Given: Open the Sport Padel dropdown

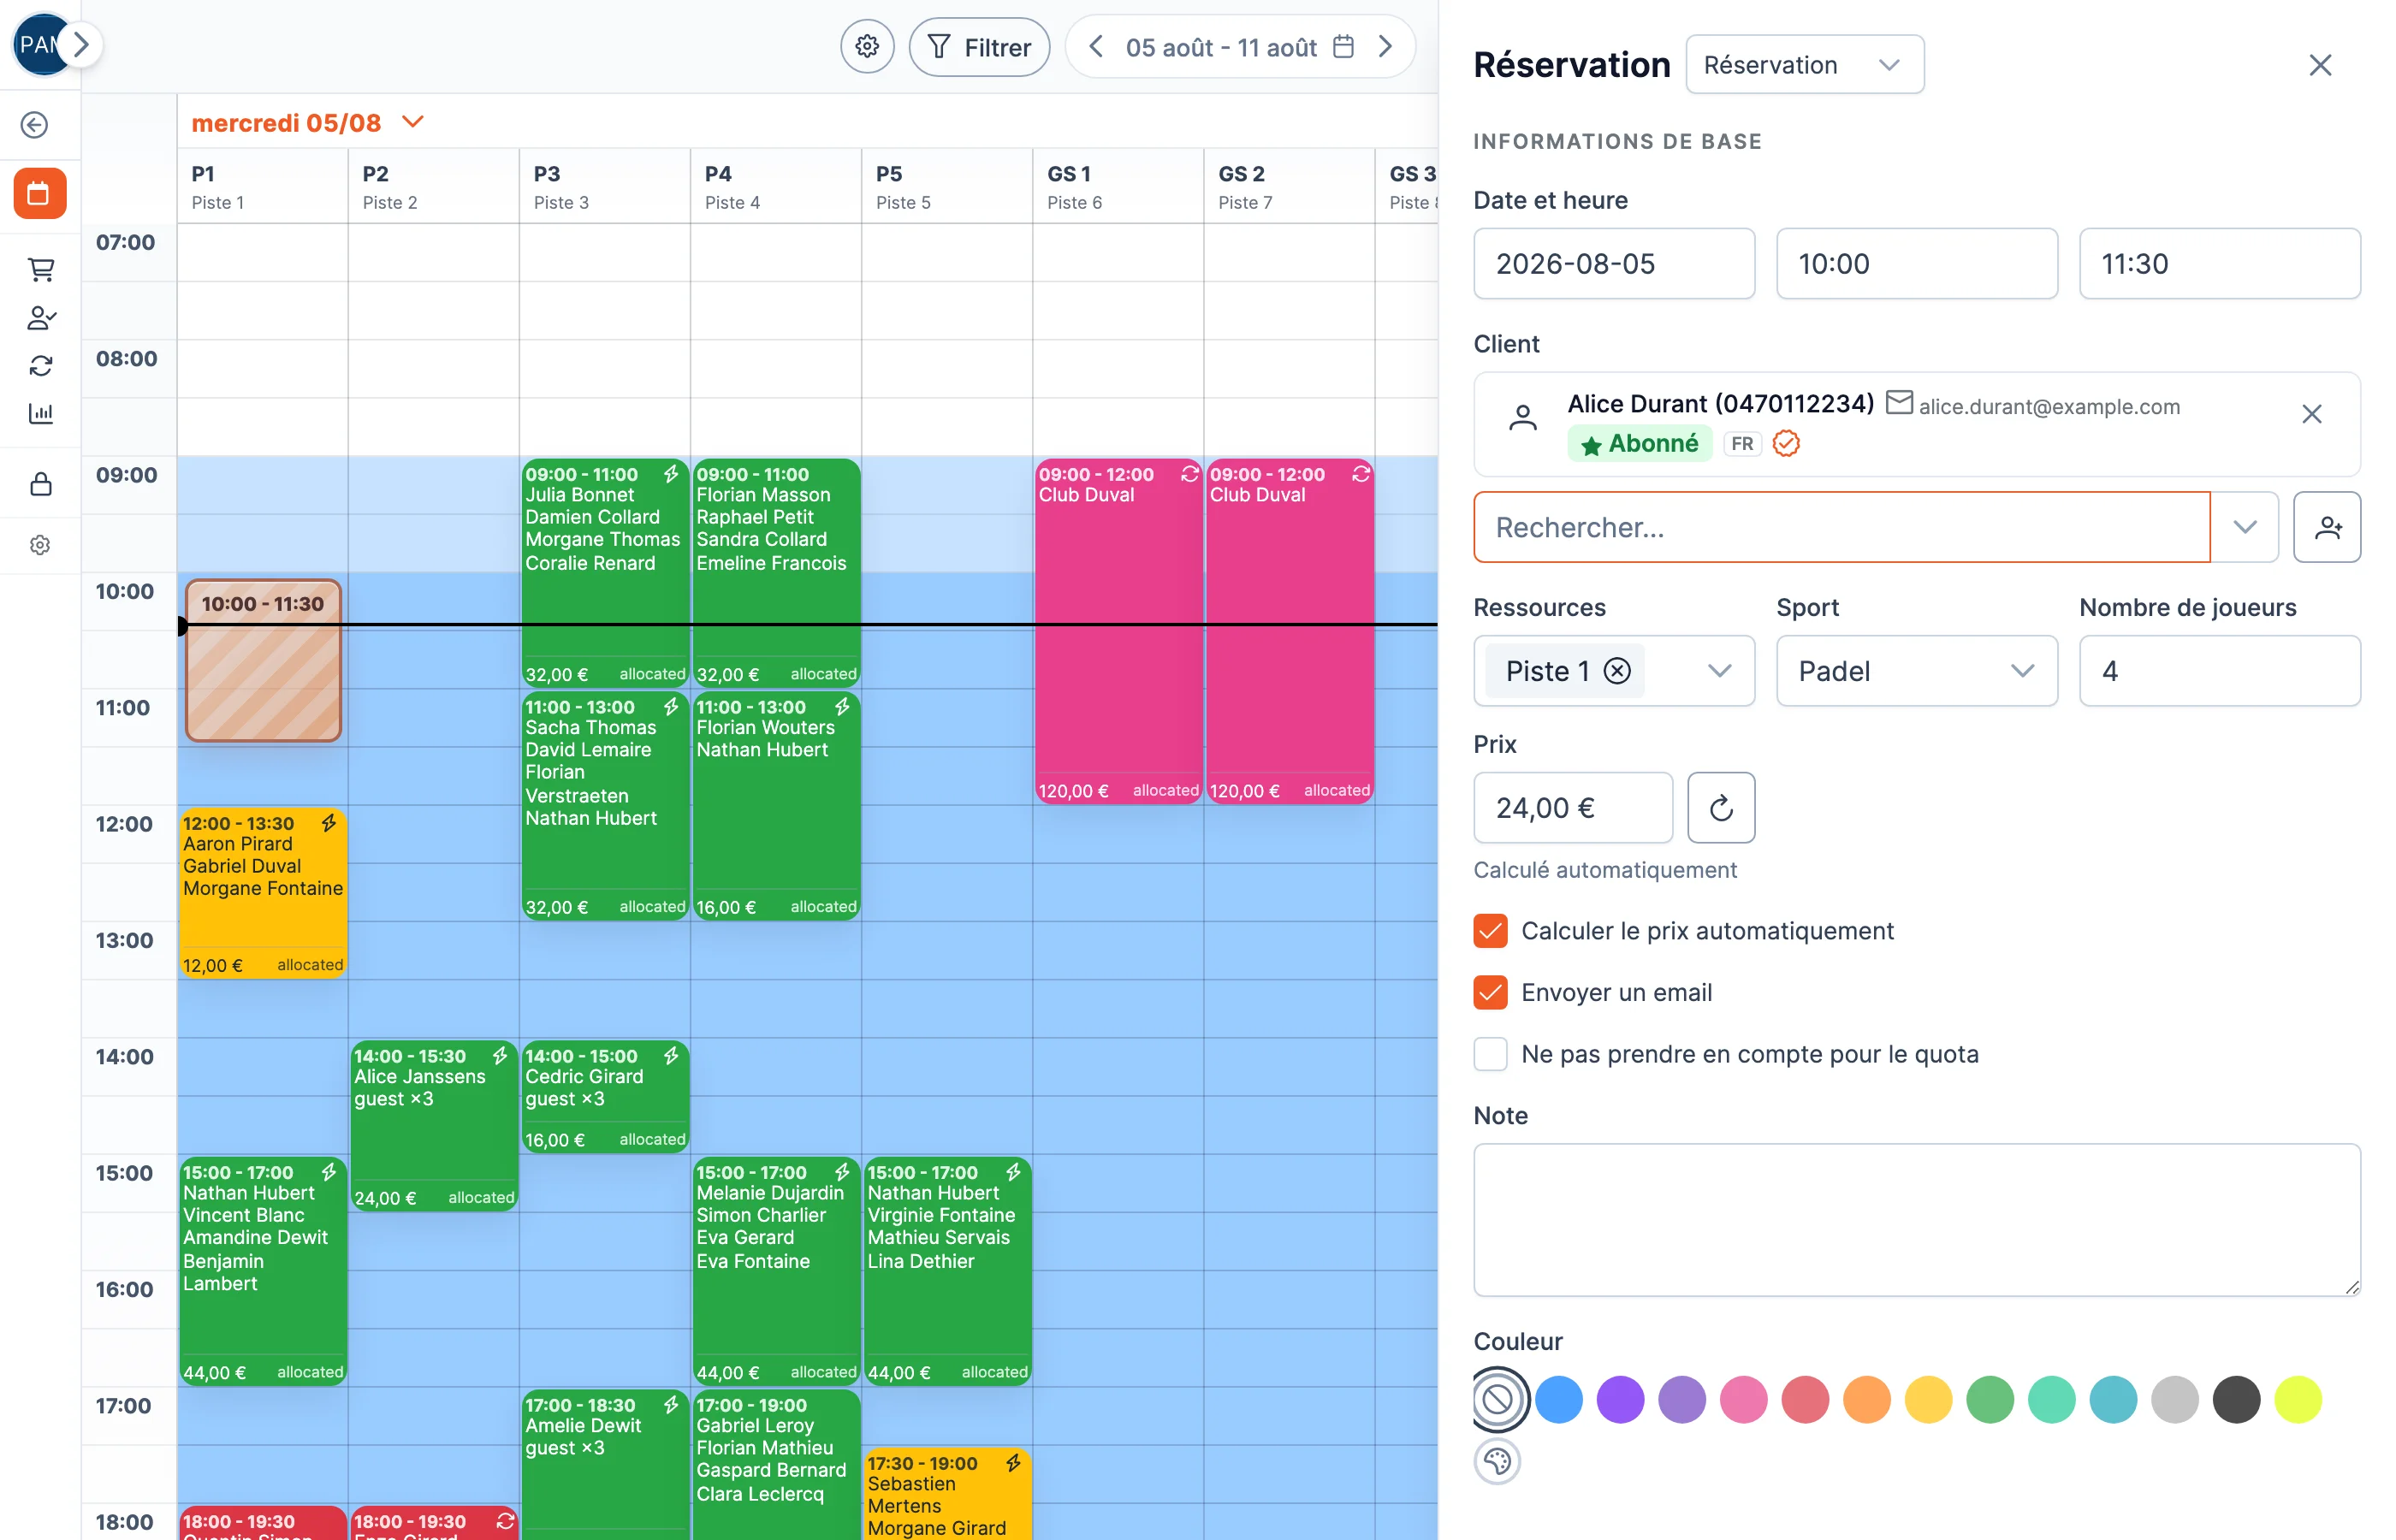Looking at the screenshot, I should click(x=1916, y=671).
